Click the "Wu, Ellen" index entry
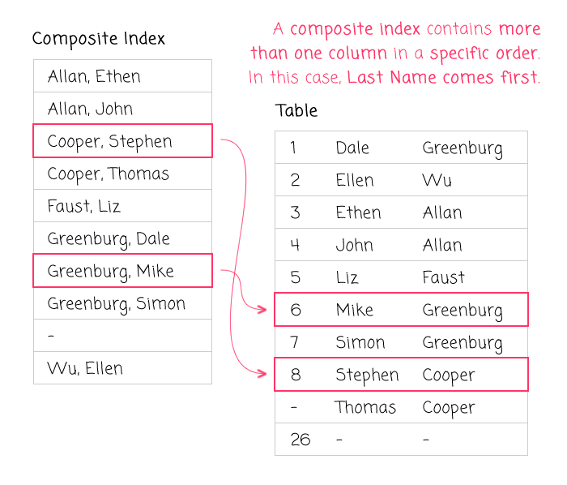 pos(122,368)
